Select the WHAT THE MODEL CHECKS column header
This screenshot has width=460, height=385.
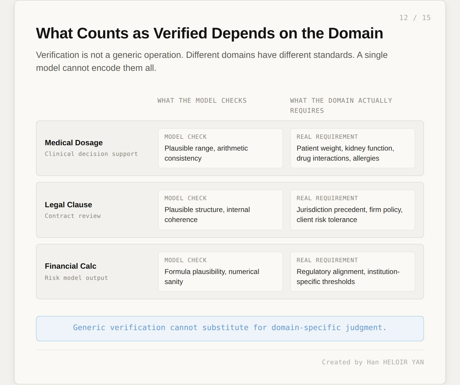point(202,101)
